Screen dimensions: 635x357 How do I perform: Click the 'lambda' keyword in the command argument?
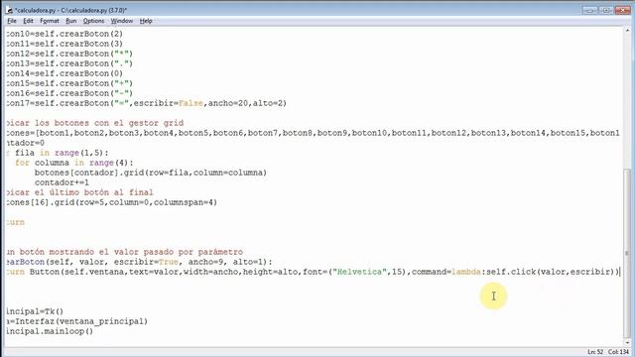466,272
